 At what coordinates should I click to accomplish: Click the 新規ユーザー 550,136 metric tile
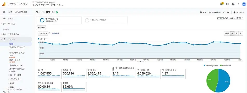tap(74, 73)
